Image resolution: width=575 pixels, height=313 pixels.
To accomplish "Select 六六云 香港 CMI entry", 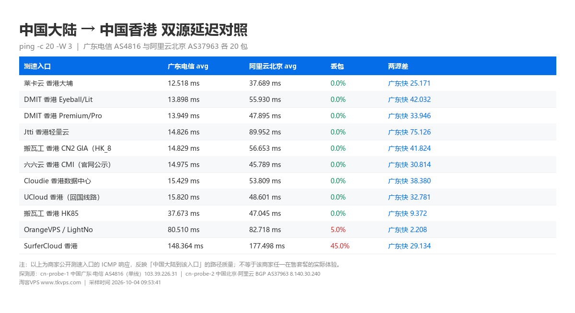I will [x=68, y=165].
